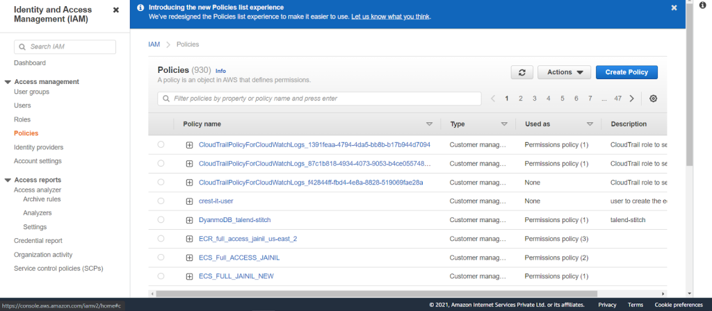Screen dimensions: 712x311
Task: Open the crest-it-user policy link
Action: [x=216, y=201]
